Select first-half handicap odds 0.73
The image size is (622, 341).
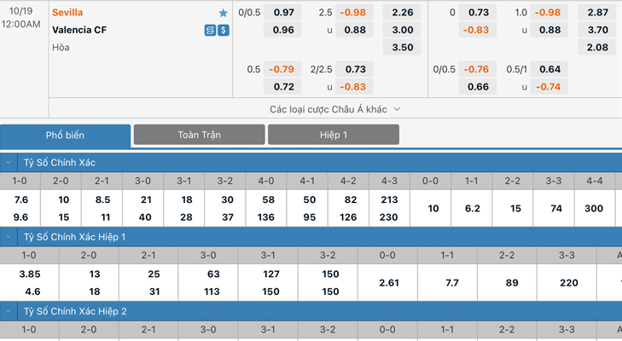click(478, 12)
